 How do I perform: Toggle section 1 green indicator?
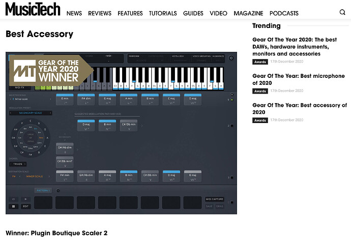coord(232,100)
